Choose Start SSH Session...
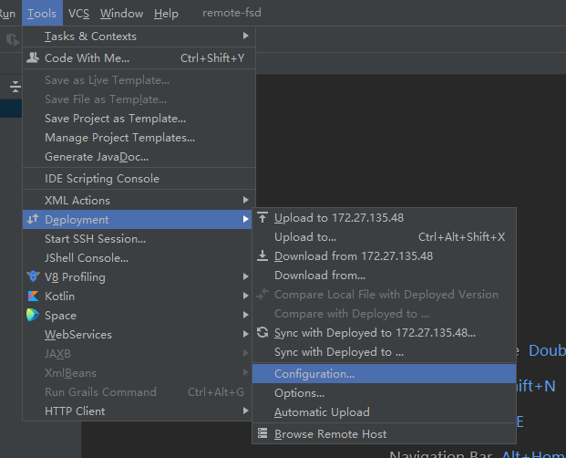This screenshot has height=458, width=566. pyautogui.click(x=95, y=239)
